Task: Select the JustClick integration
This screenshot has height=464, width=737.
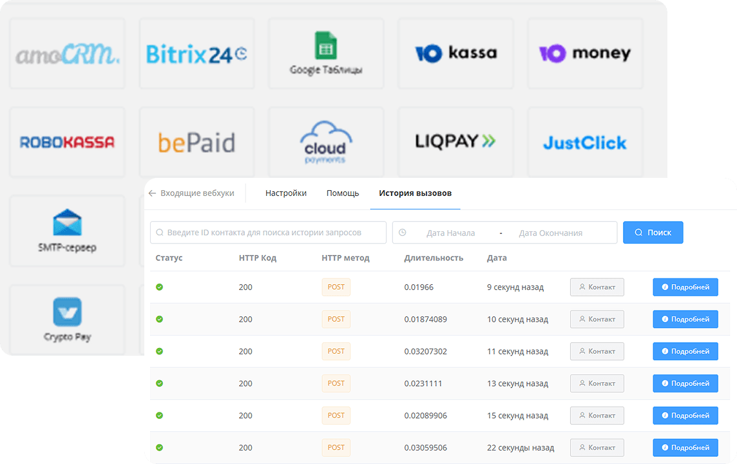Action: (x=584, y=142)
